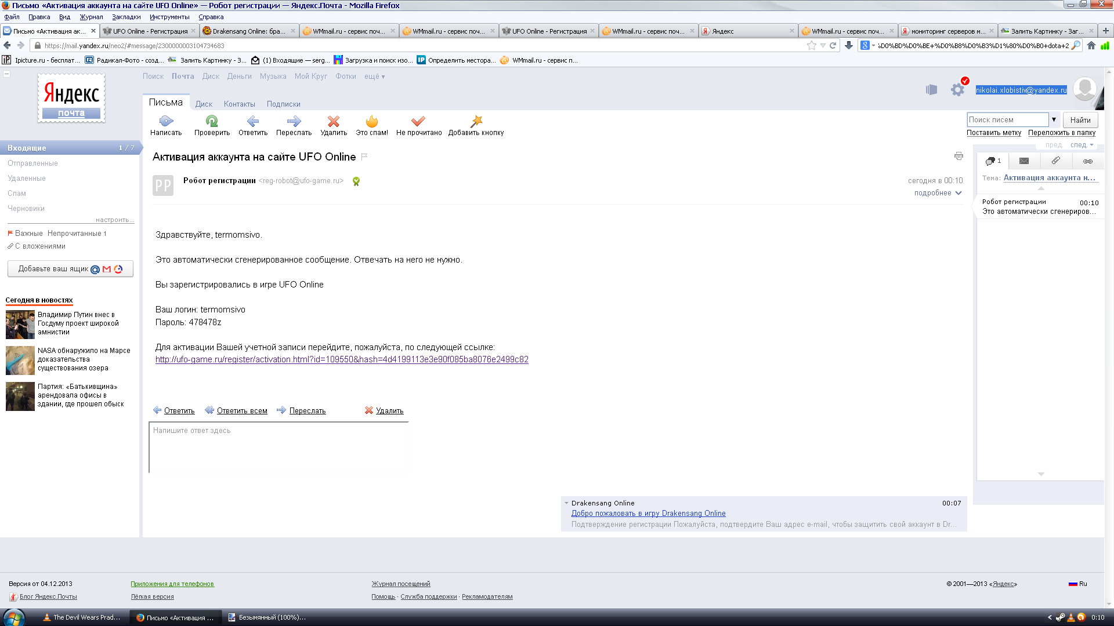Open the UFO activation link
Image resolution: width=1114 pixels, height=626 pixels.
342,359
